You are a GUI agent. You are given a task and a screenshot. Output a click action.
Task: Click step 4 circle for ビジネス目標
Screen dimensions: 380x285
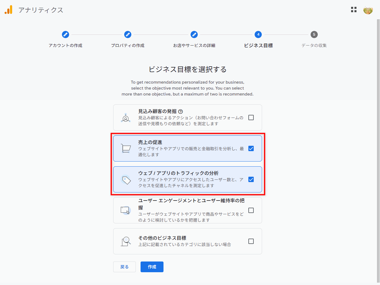click(258, 35)
